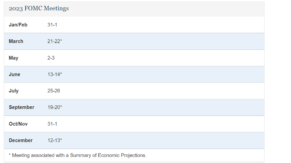
Task: Click the words "Meeting associated with" in footnote
Action: pos(38,155)
